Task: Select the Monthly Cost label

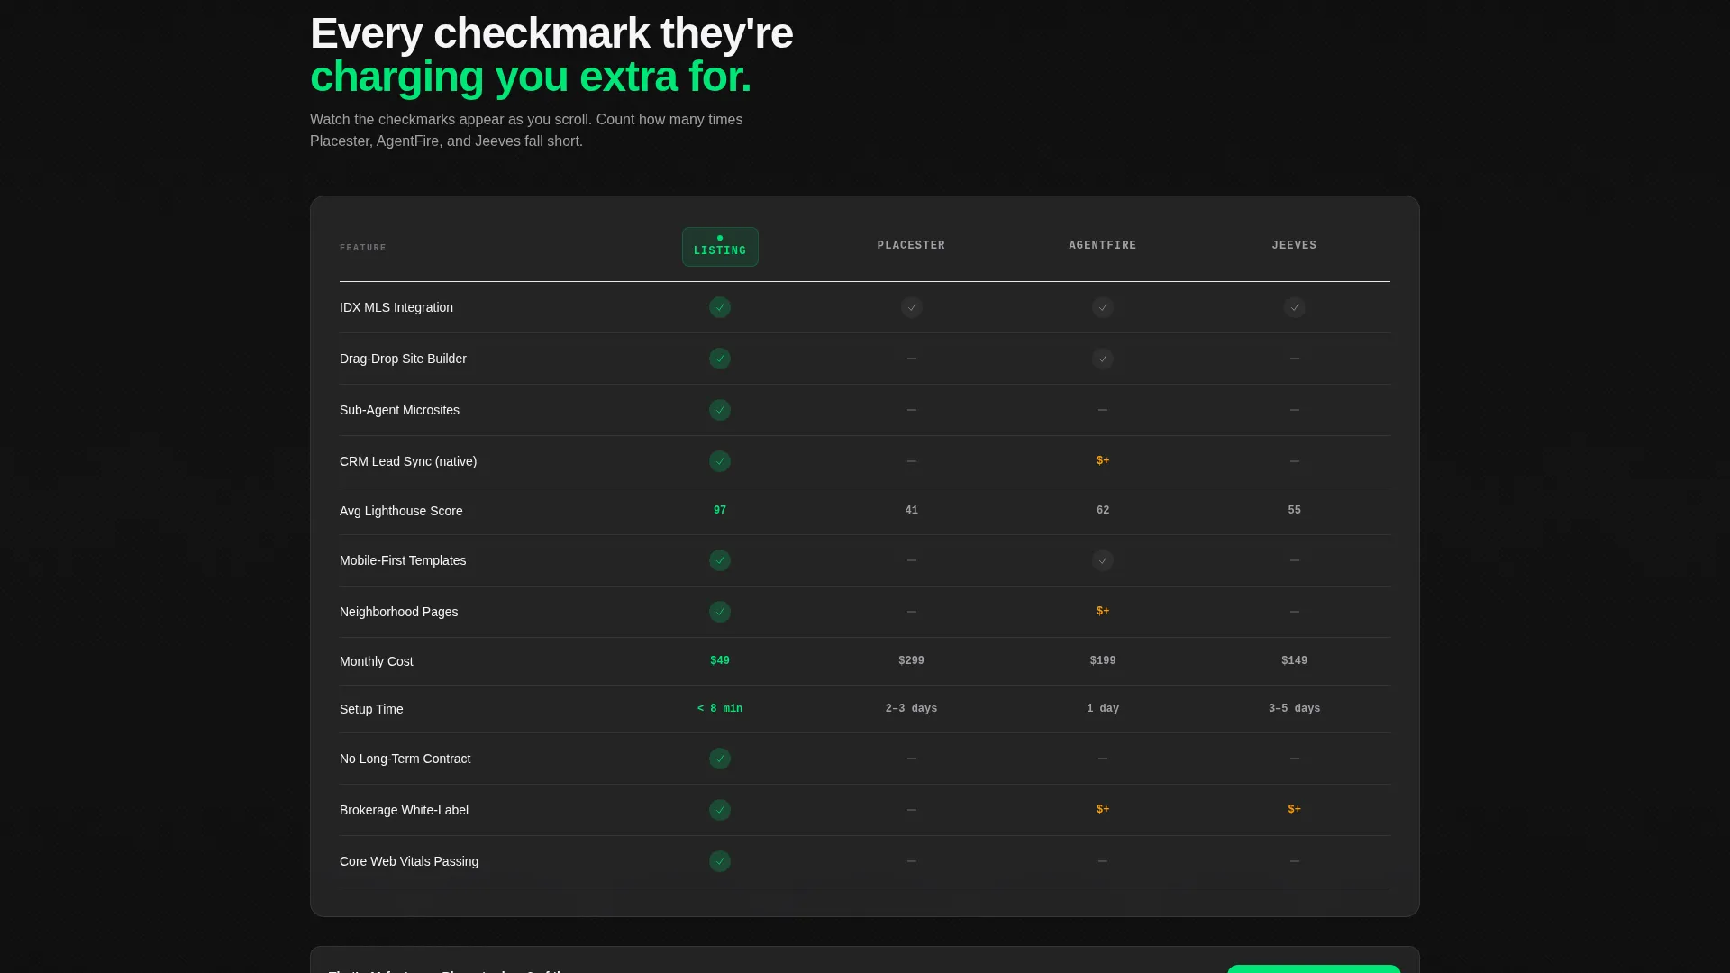Action: tap(376, 661)
